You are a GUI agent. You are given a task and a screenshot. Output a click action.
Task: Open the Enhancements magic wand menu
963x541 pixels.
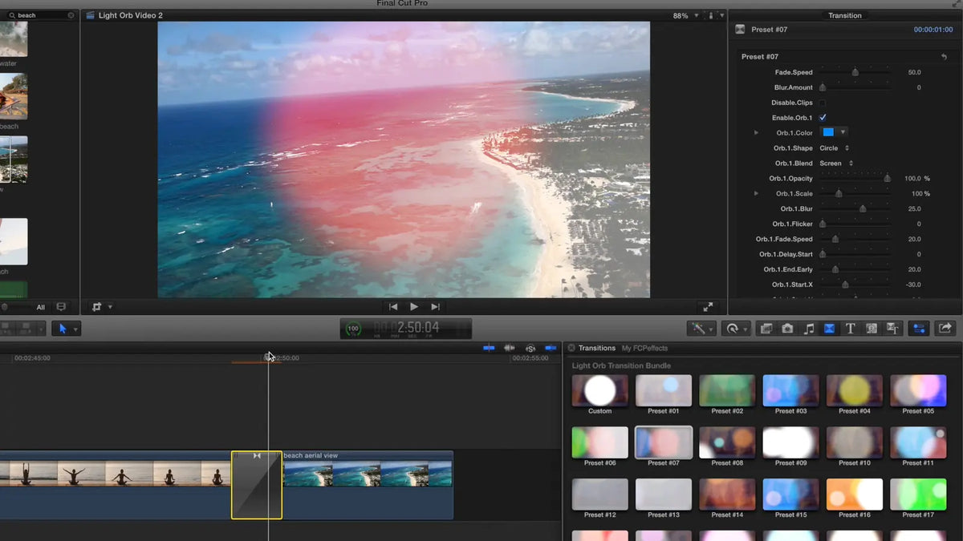pos(701,329)
